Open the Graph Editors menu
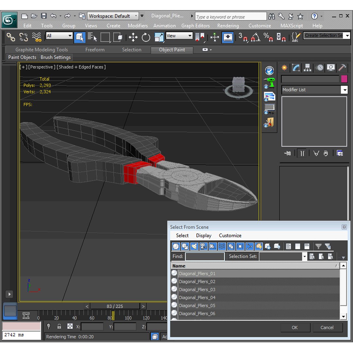 tap(195, 26)
